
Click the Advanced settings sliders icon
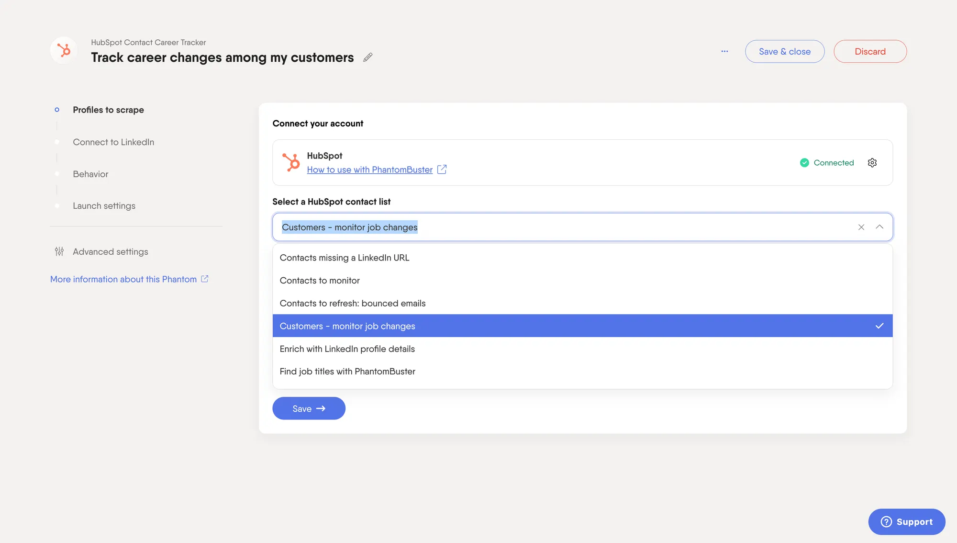pyautogui.click(x=59, y=251)
